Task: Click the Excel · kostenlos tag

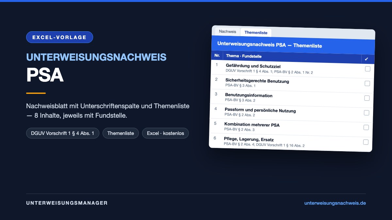Action: [165, 133]
